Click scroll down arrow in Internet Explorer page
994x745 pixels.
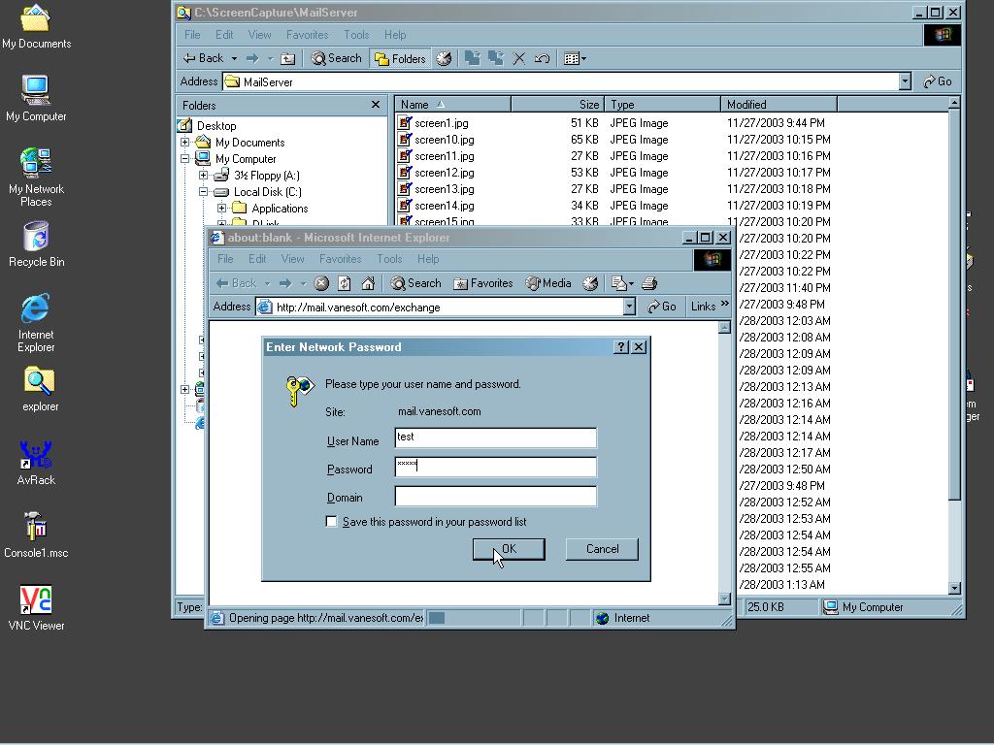pyautogui.click(x=724, y=599)
